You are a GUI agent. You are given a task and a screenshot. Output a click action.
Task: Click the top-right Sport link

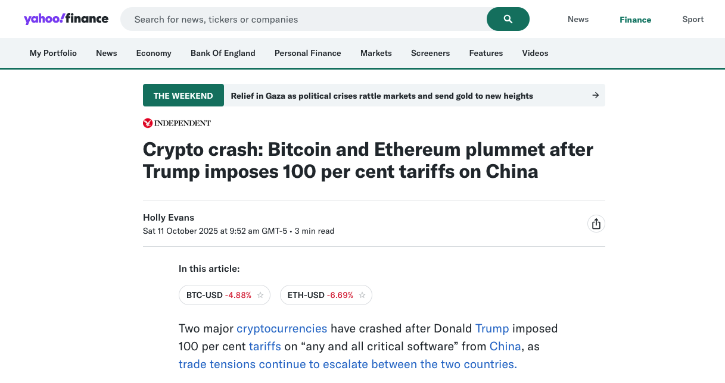(693, 19)
